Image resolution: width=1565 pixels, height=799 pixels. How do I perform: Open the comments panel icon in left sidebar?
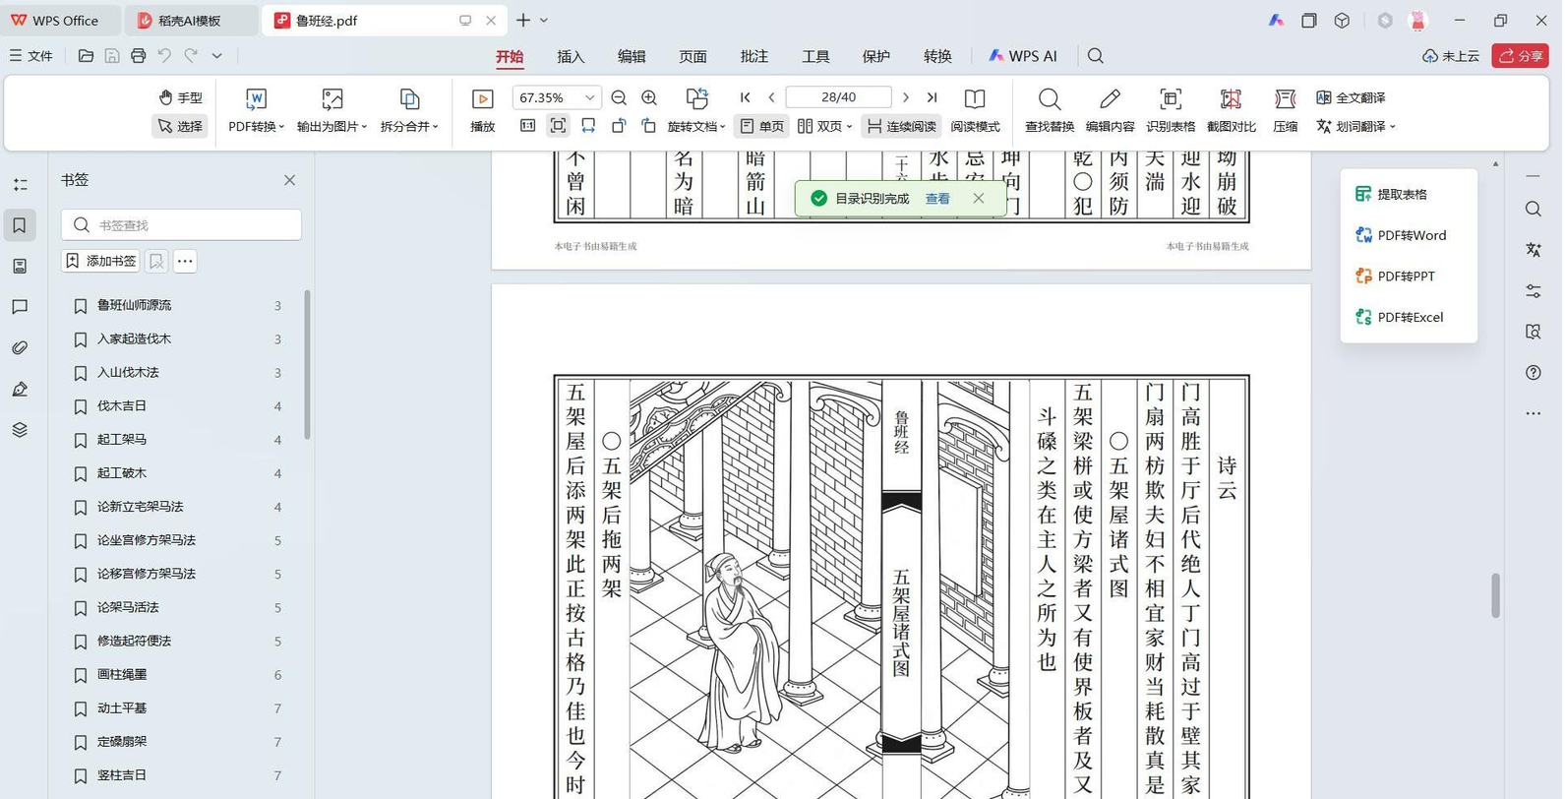coord(20,307)
